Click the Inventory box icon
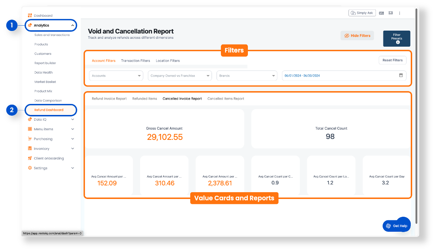Image resolution: width=436 pixels, height=252 pixels. tap(30, 148)
